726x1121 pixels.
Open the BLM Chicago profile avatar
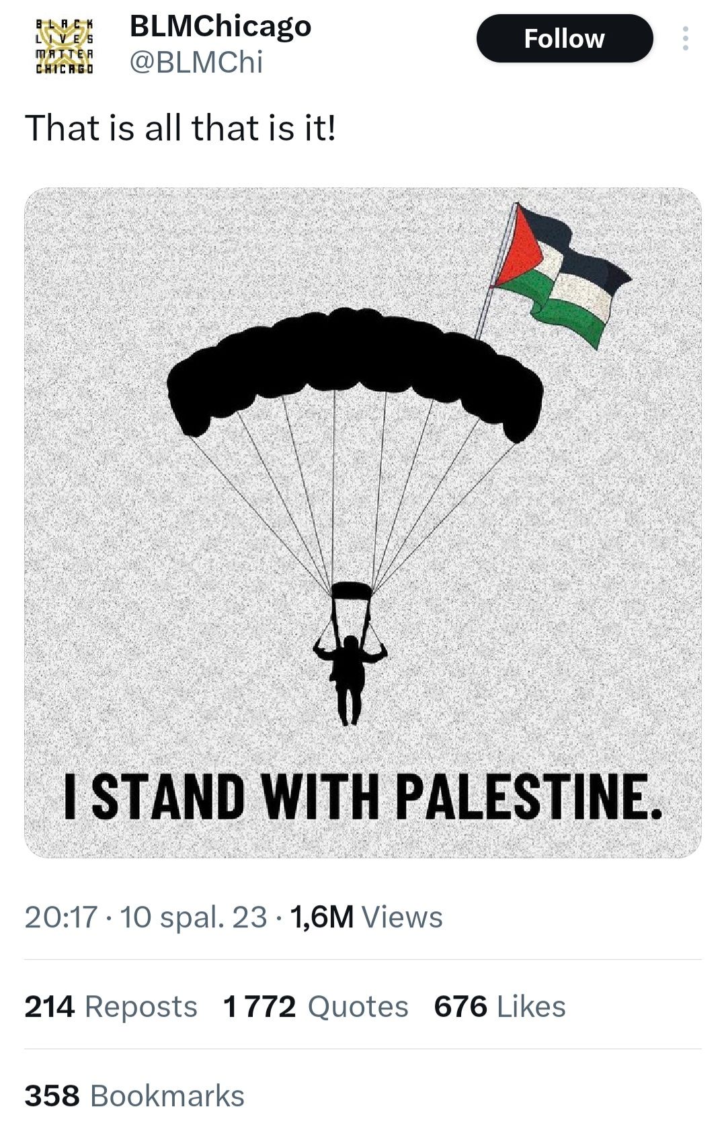pos(64,45)
